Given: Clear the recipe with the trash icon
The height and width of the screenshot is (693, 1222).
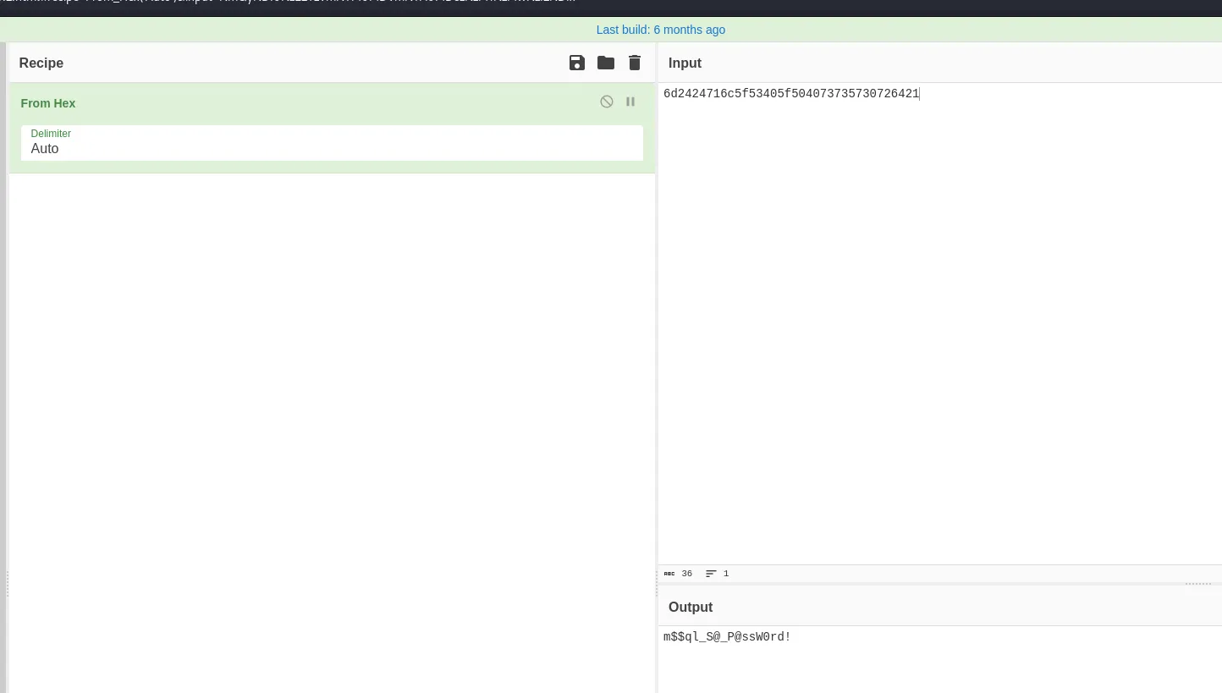Looking at the screenshot, I should point(635,63).
